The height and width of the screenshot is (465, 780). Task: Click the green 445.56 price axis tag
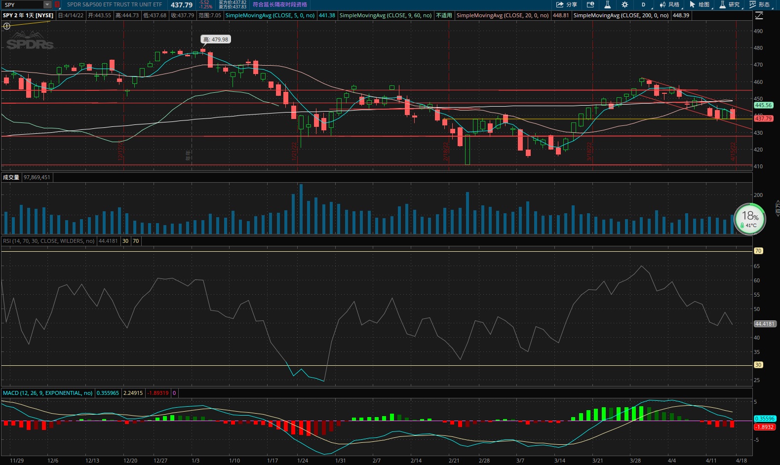pos(763,105)
